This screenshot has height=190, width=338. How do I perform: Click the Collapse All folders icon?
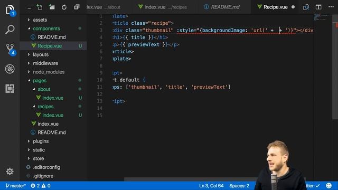77,7
